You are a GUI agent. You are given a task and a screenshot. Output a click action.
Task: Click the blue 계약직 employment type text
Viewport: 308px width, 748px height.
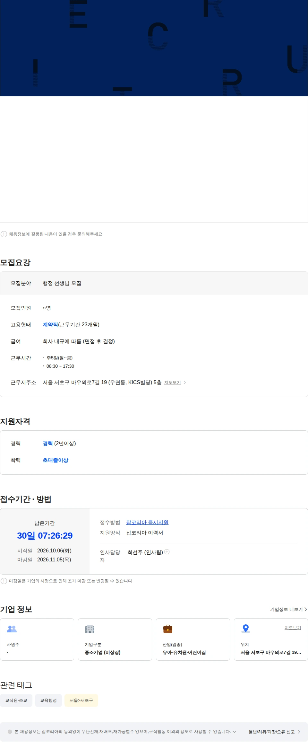[x=50, y=325]
